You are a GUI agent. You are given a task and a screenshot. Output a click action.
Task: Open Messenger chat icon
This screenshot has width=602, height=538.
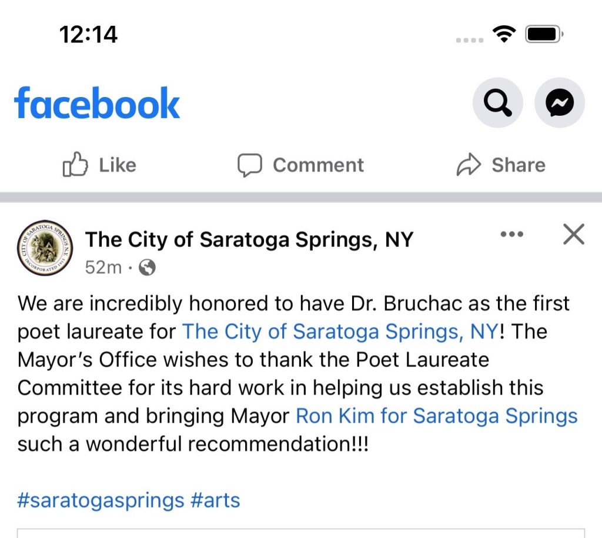click(559, 103)
